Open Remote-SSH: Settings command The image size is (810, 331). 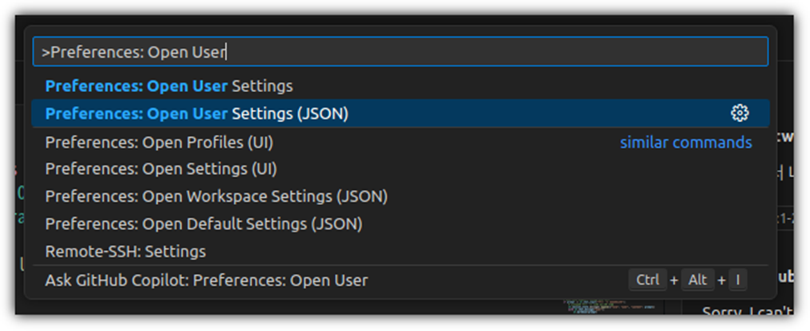pyautogui.click(x=126, y=252)
